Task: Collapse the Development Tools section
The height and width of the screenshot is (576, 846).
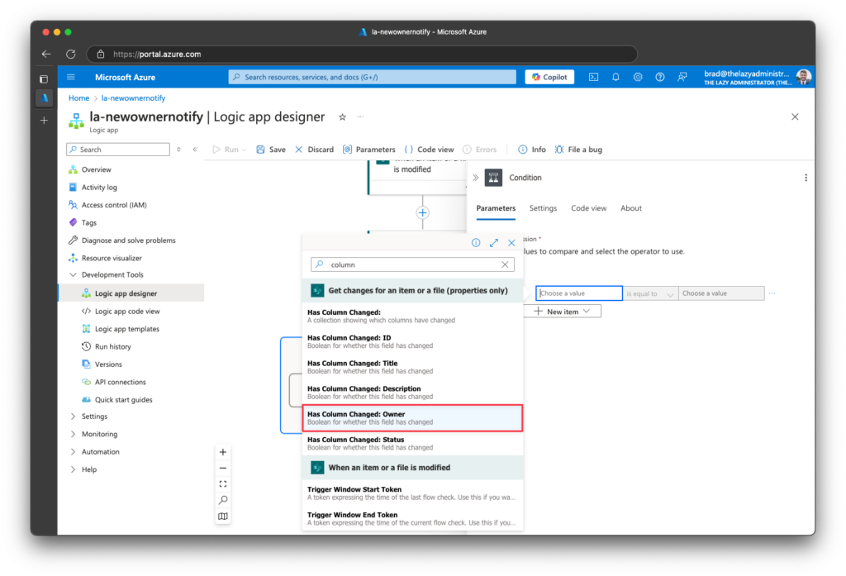Action: tap(74, 274)
